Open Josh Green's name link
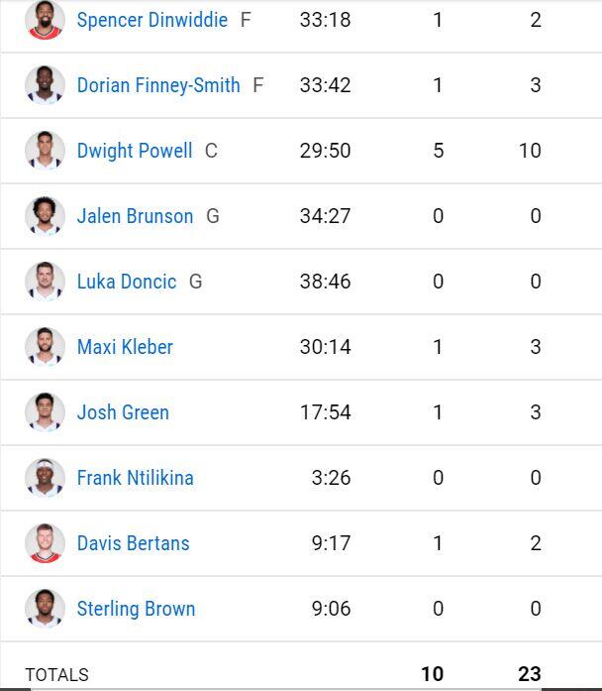Viewport: 602px width, 691px height. (x=123, y=412)
